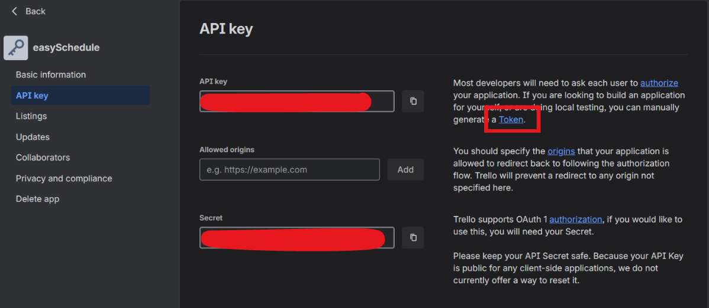Open the Basic information section

(51, 75)
